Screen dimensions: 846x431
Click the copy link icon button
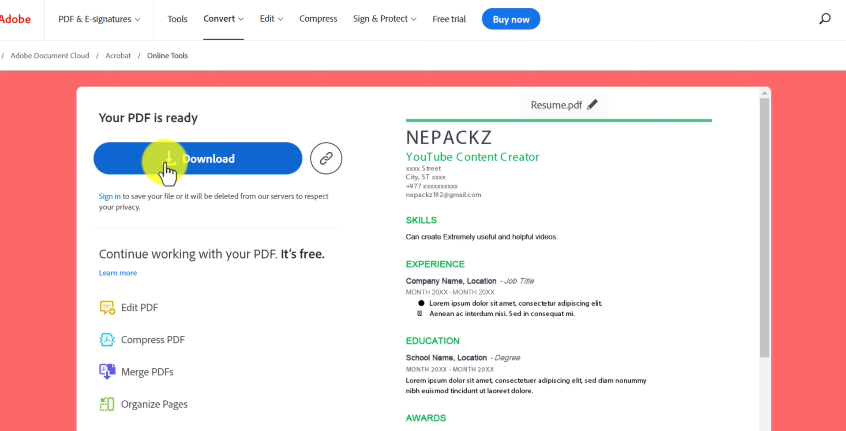(326, 158)
